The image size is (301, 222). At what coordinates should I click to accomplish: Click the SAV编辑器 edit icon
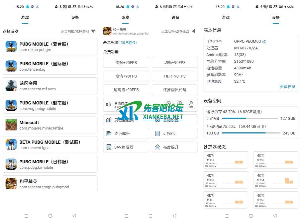(109, 147)
